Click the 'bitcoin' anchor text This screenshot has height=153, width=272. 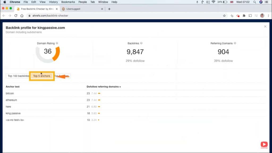pos(10,93)
